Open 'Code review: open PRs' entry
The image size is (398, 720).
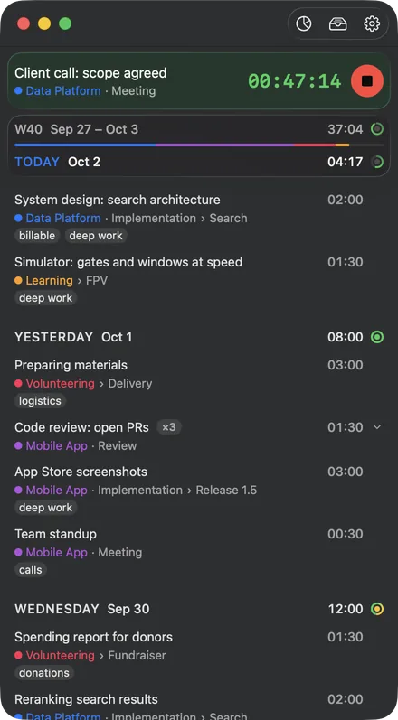pos(81,427)
